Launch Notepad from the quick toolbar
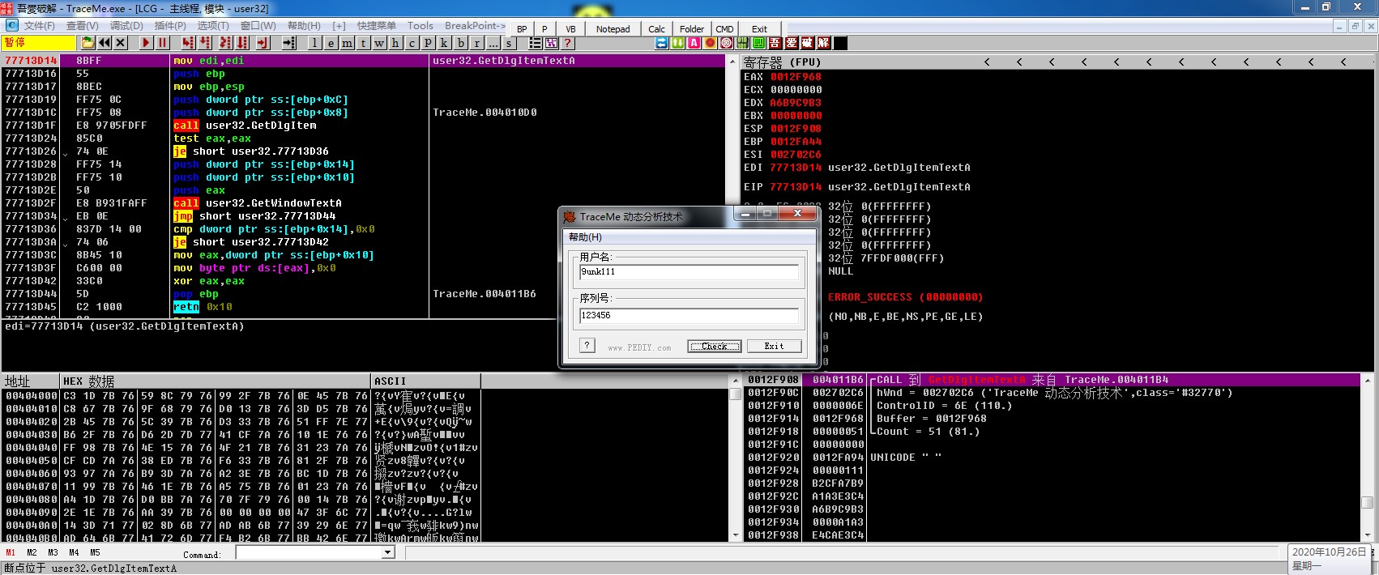 point(613,29)
